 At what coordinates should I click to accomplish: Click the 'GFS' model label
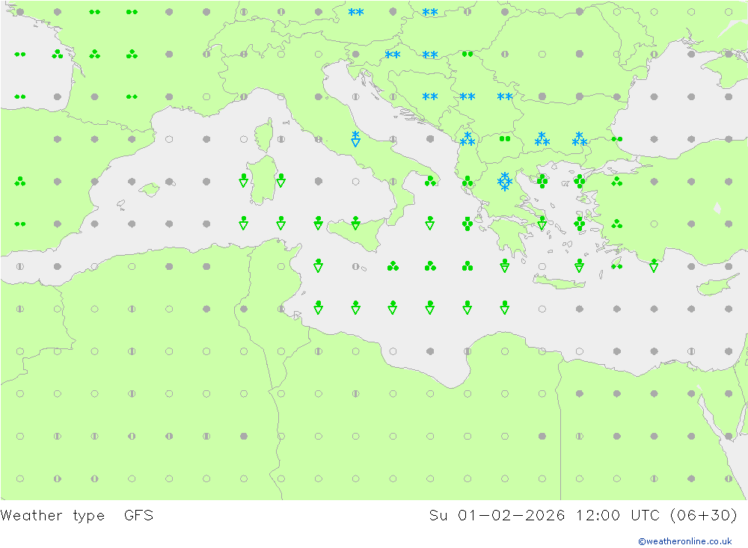(x=139, y=515)
